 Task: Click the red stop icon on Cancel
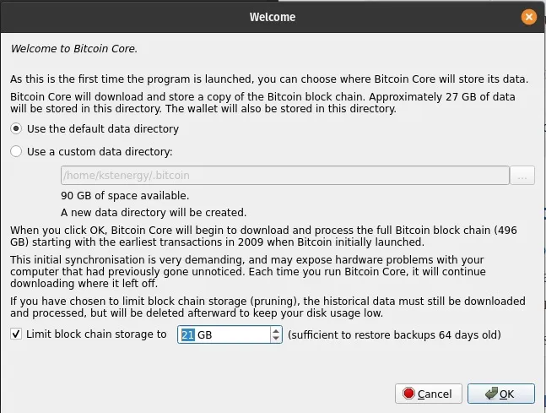tap(409, 394)
